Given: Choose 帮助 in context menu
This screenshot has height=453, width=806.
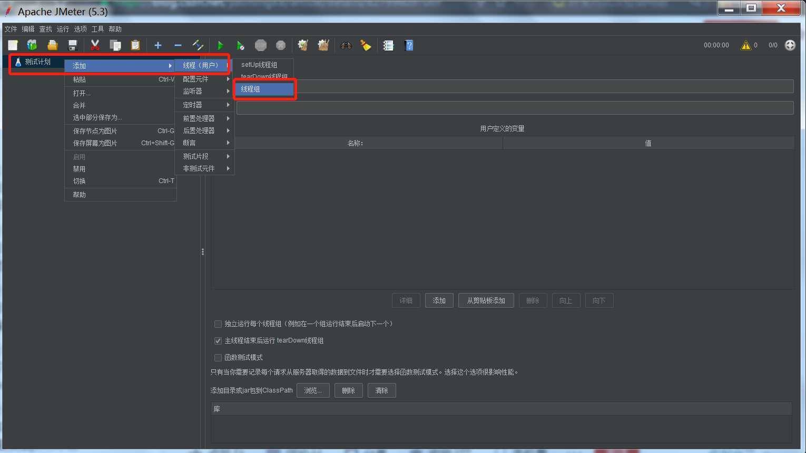Looking at the screenshot, I should [121, 195].
